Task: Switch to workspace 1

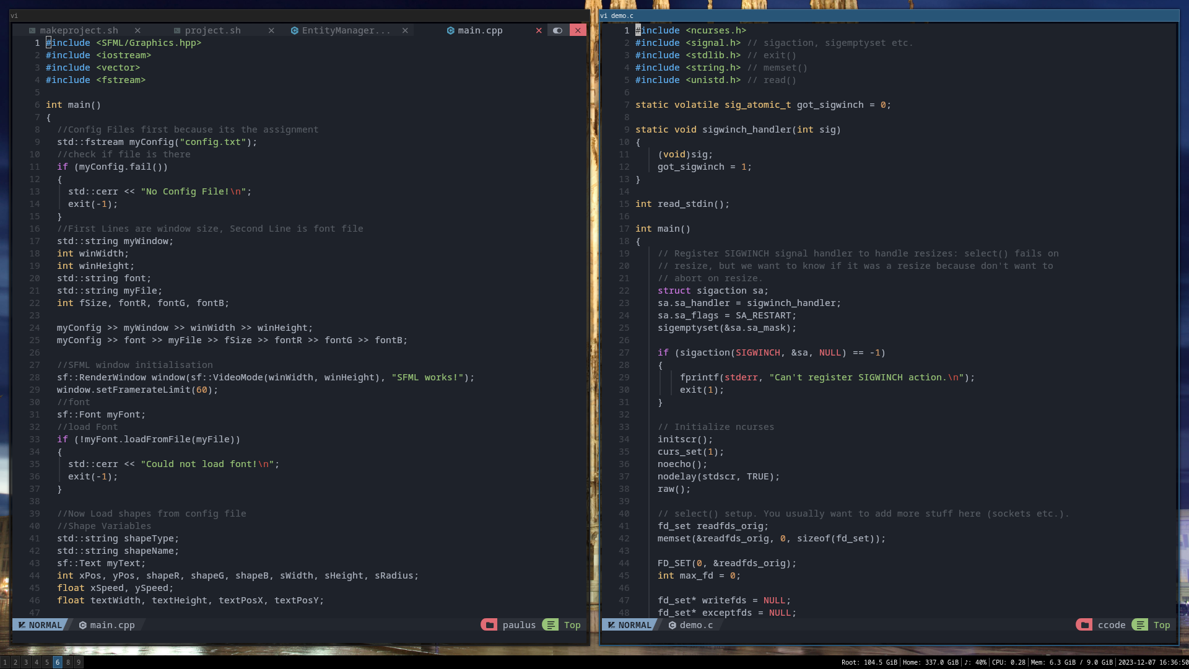Action: pos(5,662)
